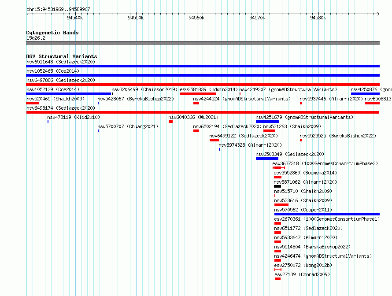Screen dimensions: 392x296
Task: Click the nsv4246474 (gnomADStructuralVariants) label
Action: click(x=323, y=256)
